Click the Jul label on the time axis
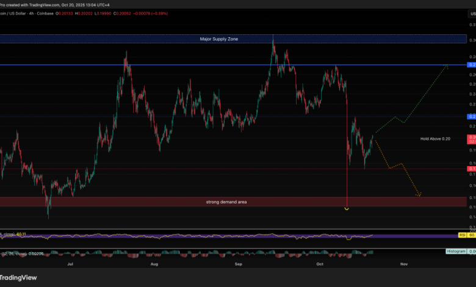The width and height of the screenshot is (476, 287). tap(71, 264)
